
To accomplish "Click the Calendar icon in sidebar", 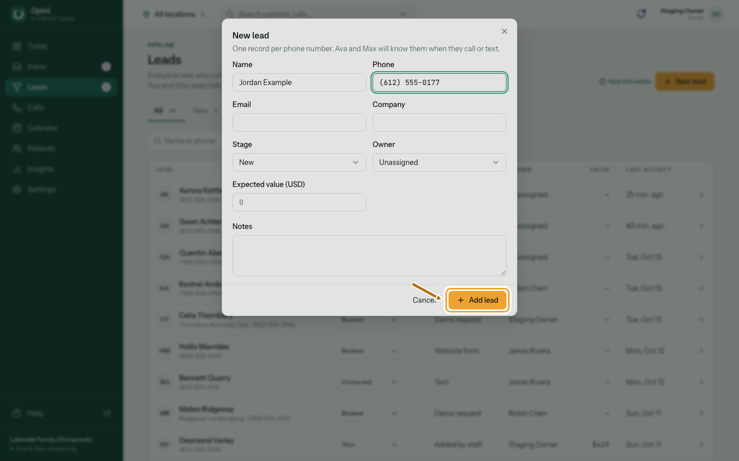I will tap(17, 128).
